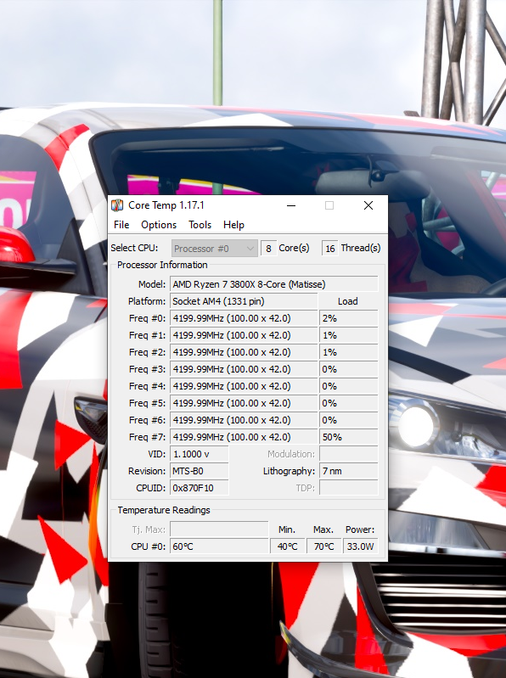This screenshot has height=678, width=506.
Task: Click the Freq #4 frequency value
Action: tap(244, 386)
